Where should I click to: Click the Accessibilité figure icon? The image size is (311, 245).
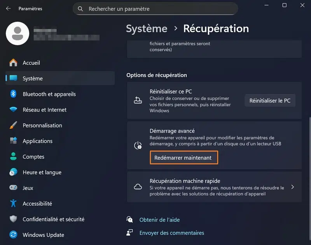pyautogui.click(x=14, y=203)
